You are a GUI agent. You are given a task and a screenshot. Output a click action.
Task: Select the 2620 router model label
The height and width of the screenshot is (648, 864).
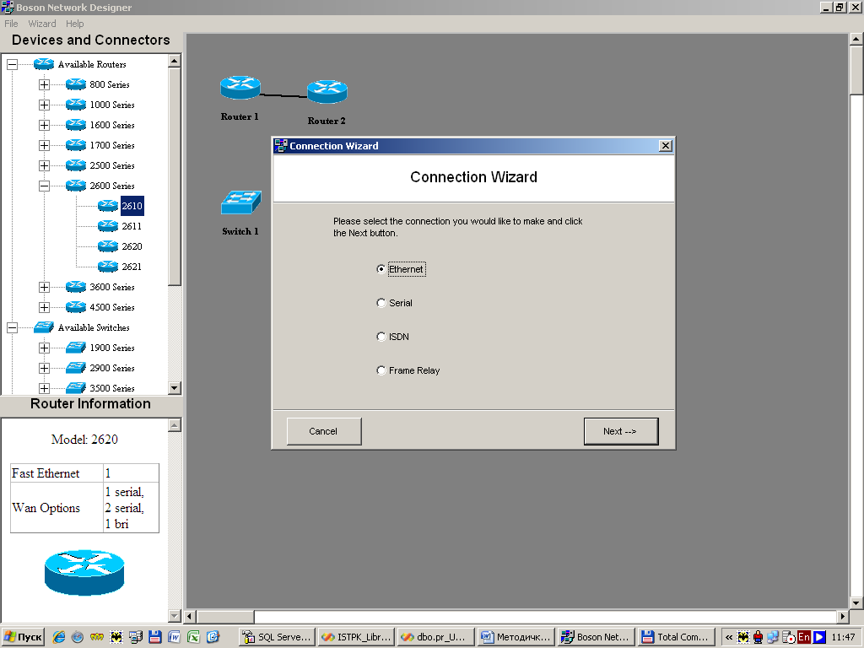[x=132, y=247]
